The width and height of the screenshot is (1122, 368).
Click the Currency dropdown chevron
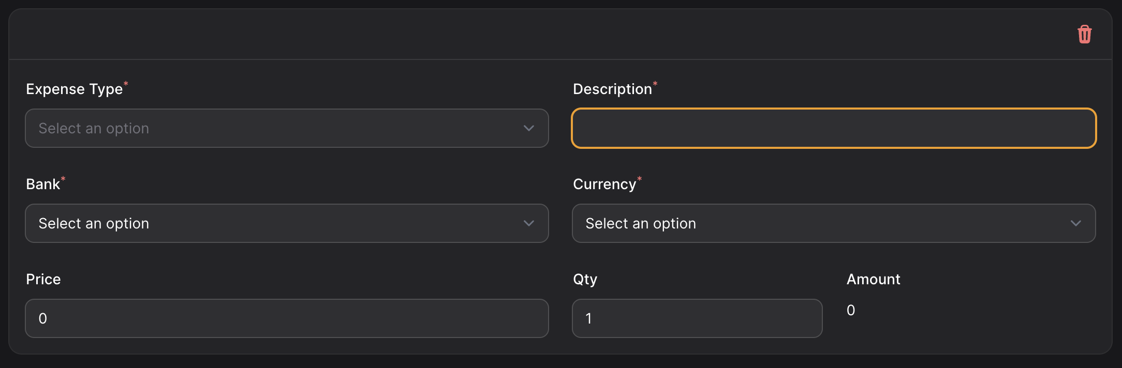coord(1076,223)
